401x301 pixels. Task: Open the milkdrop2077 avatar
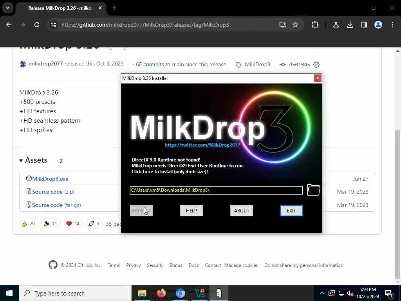pyautogui.click(x=23, y=64)
